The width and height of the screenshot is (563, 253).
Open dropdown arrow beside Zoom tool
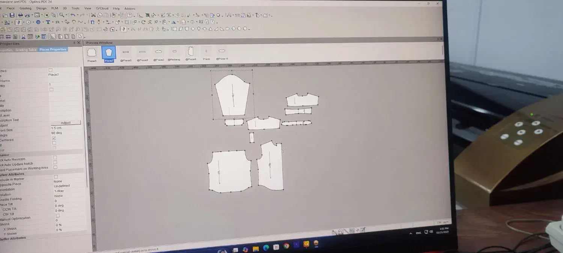pyautogui.click(x=66, y=15)
